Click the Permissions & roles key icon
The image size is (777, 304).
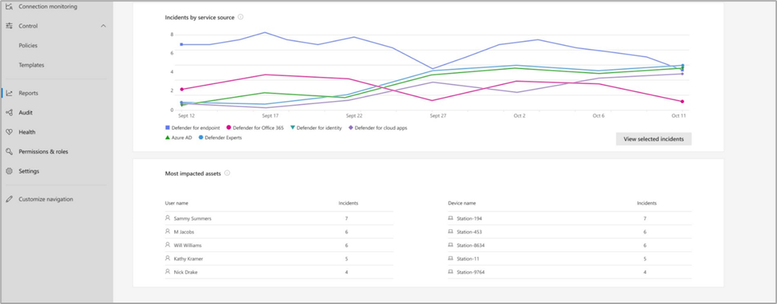click(9, 152)
